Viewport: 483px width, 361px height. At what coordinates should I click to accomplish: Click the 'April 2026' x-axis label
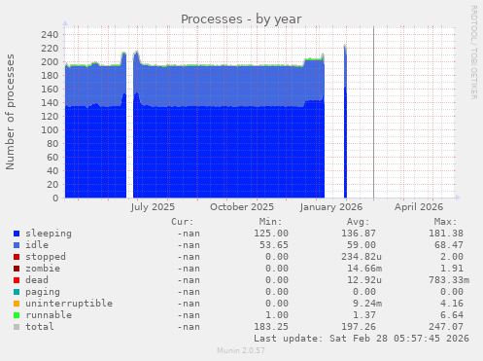click(x=419, y=207)
